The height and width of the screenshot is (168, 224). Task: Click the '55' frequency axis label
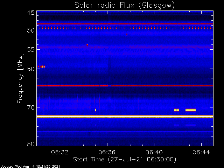[31, 50]
